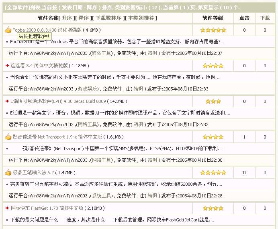Click three-star rating of E话通
This screenshot has height=229, width=278.
pyautogui.click(x=213, y=101)
